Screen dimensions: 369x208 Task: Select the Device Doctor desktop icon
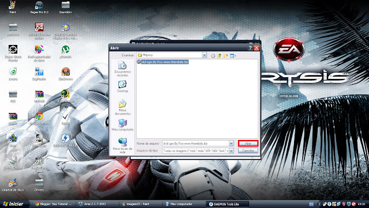pyautogui.click(x=13, y=163)
